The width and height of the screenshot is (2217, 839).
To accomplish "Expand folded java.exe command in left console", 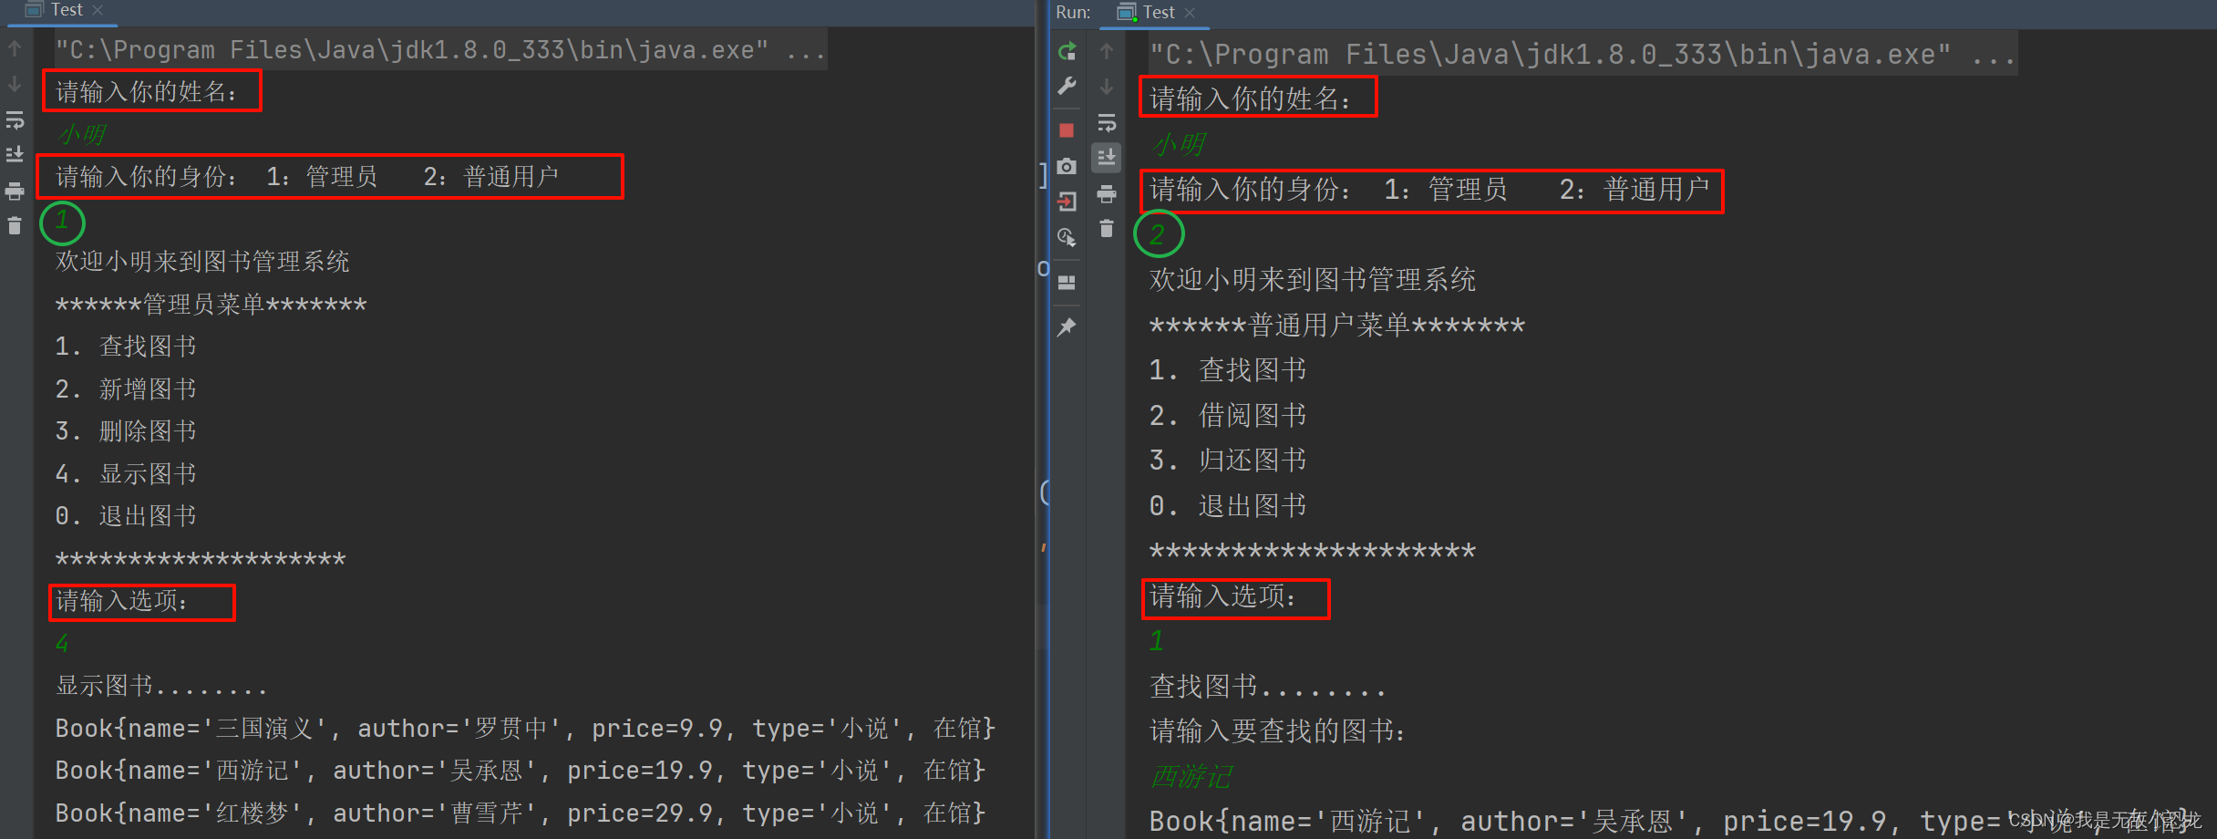I will [806, 50].
